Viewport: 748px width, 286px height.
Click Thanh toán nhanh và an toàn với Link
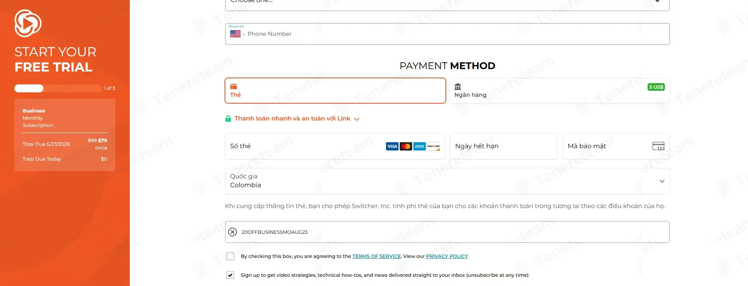[x=292, y=118]
